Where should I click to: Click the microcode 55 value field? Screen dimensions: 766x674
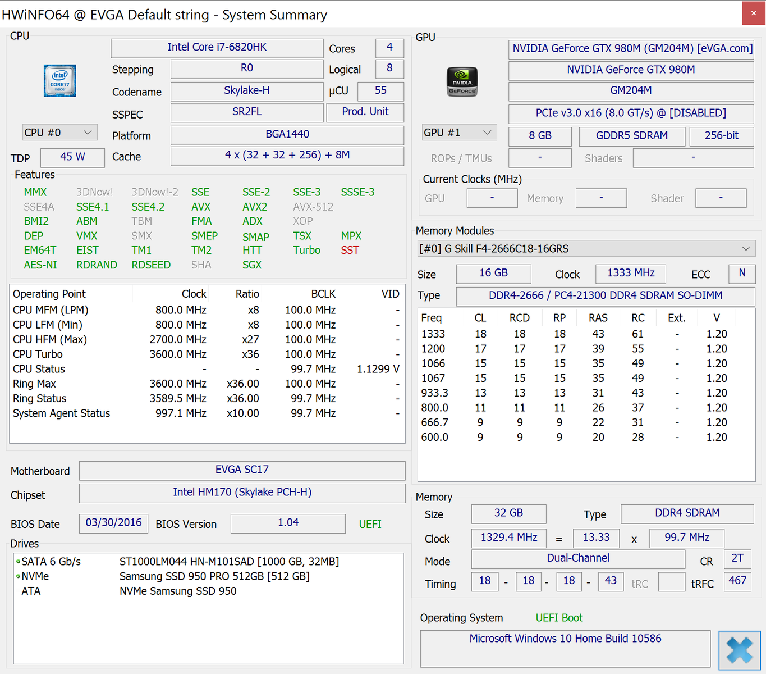(380, 91)
